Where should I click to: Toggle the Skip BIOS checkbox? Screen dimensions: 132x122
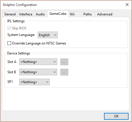point(9,28)
